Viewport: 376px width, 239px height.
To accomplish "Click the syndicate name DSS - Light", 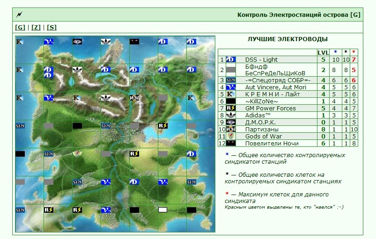I will 261,59.
